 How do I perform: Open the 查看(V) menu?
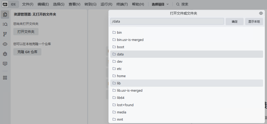pos(74,4)
